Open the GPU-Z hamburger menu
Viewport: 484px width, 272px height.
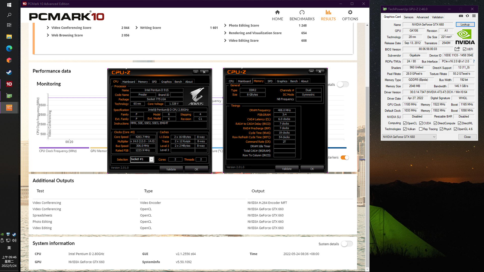(474, 16)
